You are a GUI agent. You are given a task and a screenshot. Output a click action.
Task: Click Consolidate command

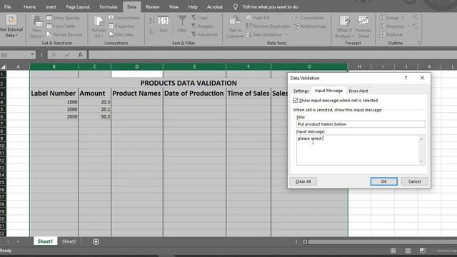(308, 18)
